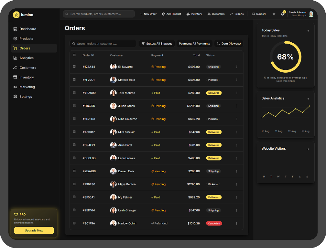Go to Analytics in the sidebar
The width and height of the screenshot is (326, 248).
(x=26, y=58)
